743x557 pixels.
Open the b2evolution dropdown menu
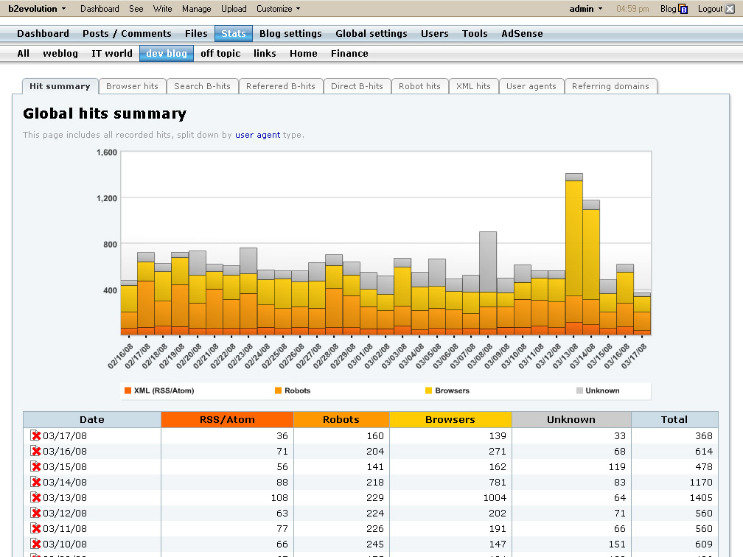pos(37,9)
